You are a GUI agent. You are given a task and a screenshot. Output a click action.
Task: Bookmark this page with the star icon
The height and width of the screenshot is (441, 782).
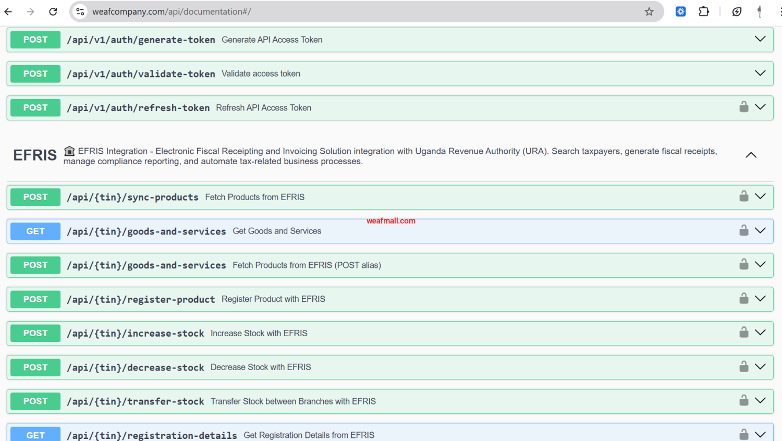click(x=649, y=11)
